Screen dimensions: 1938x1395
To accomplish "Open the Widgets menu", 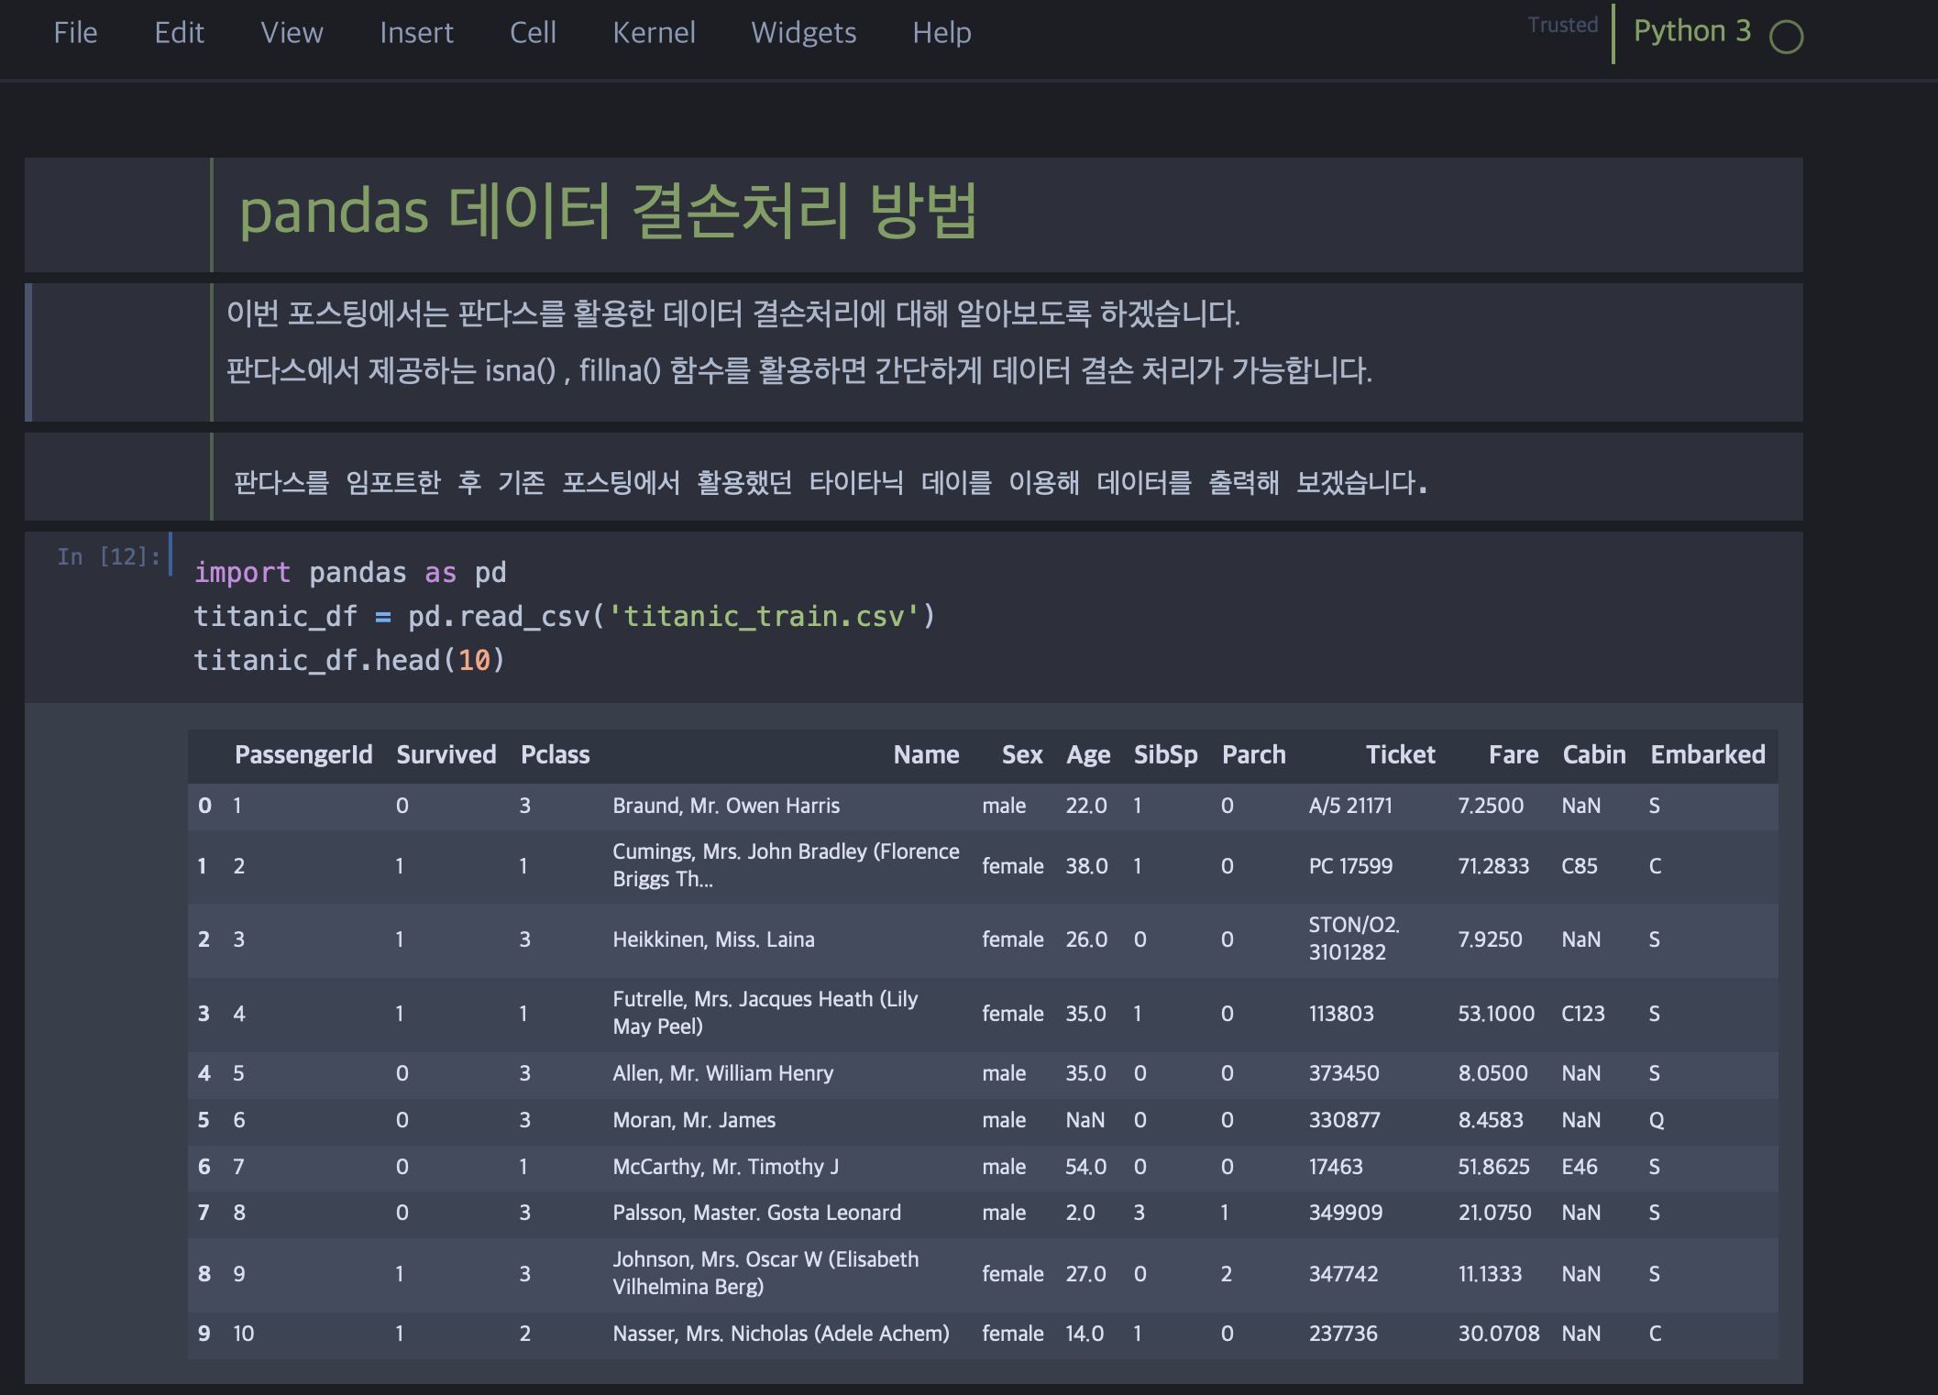I will [x=803, y=33].
